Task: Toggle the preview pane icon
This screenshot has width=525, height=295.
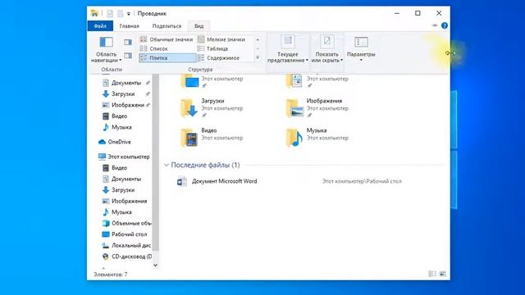Action: [128, 42]
